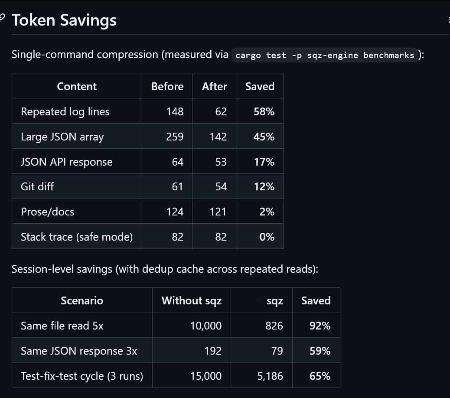Click the Token Savings heading
The image size is (450, 398).
[x=64, y=20]
